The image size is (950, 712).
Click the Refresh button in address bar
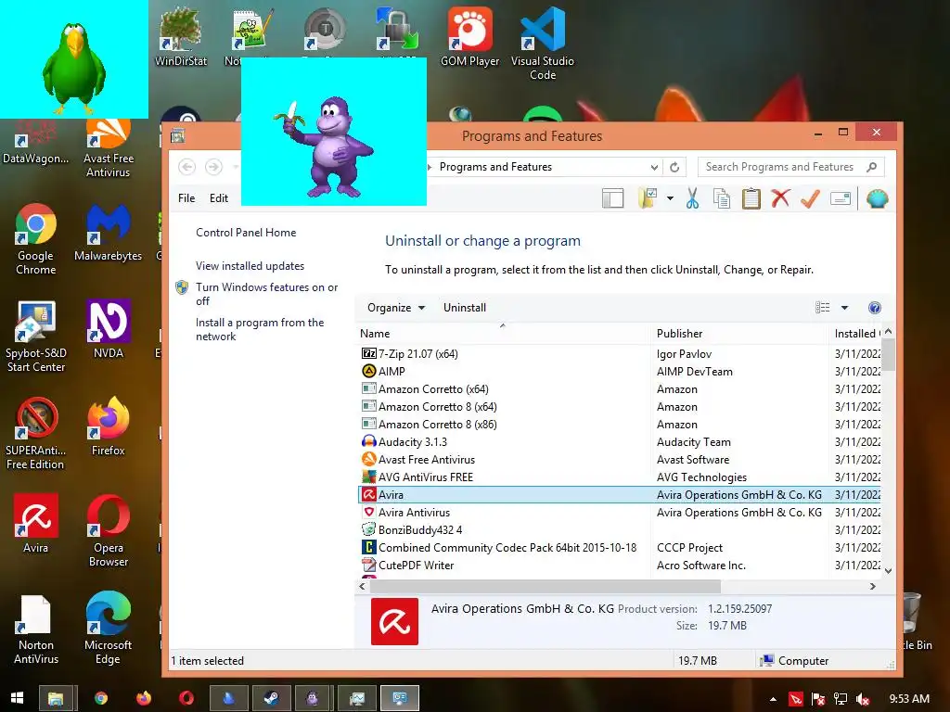tap(674, 167)
